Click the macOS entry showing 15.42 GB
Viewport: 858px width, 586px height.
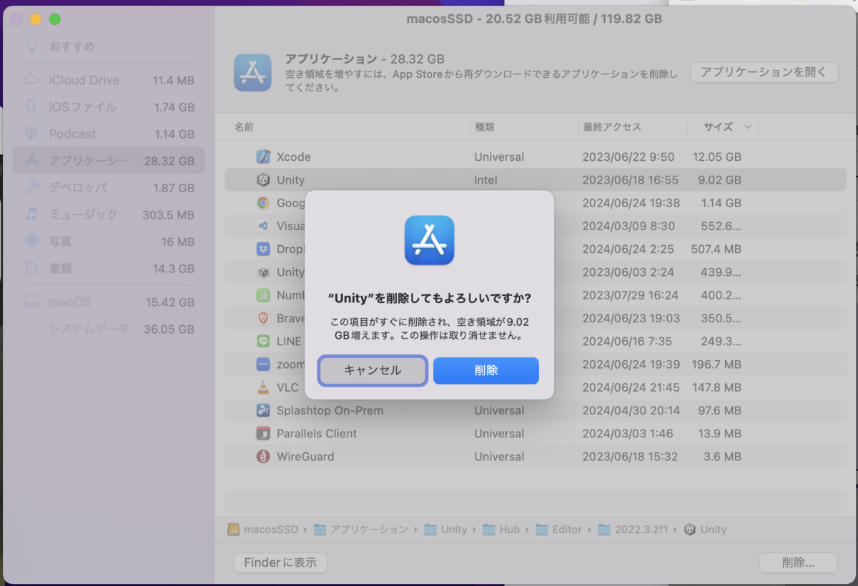(109, 302)
